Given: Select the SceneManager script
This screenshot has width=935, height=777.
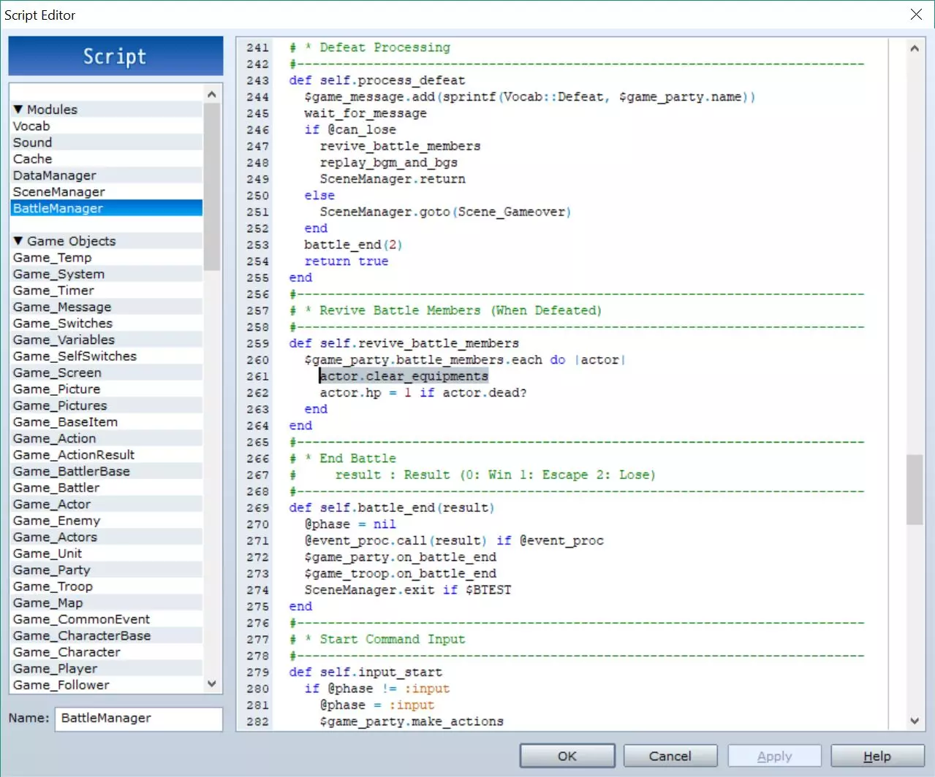Looking at the screenshot, I should [x=59, y=192].
